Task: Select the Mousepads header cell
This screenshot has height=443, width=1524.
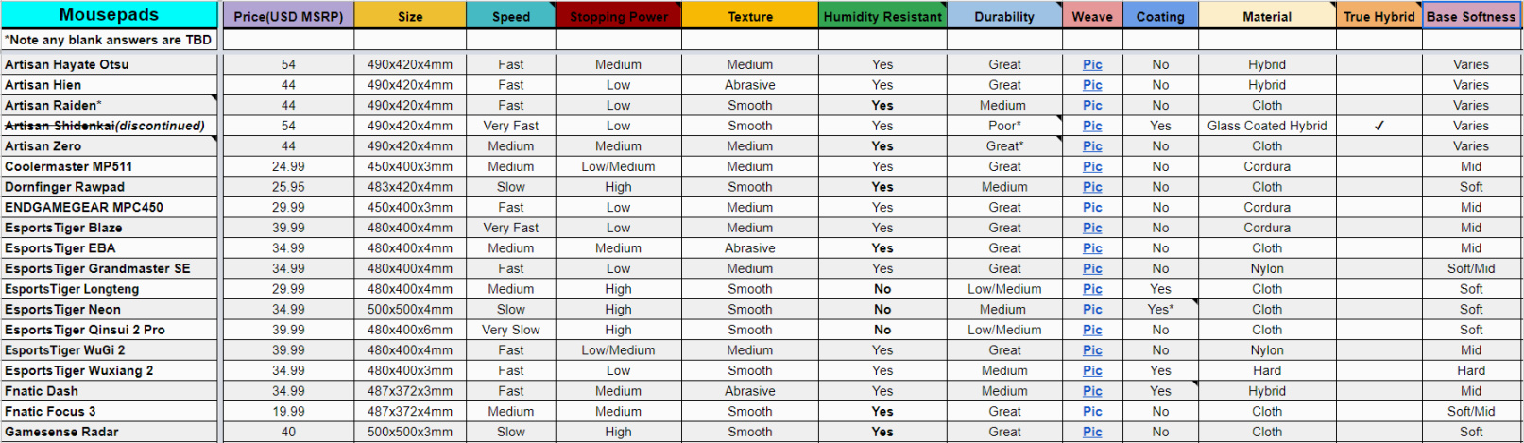Action: [x=110, y=15]
